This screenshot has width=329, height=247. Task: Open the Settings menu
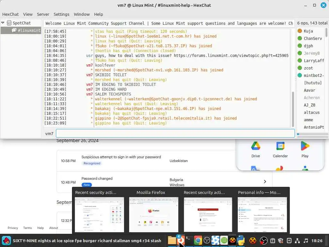[x=61, y=14]
